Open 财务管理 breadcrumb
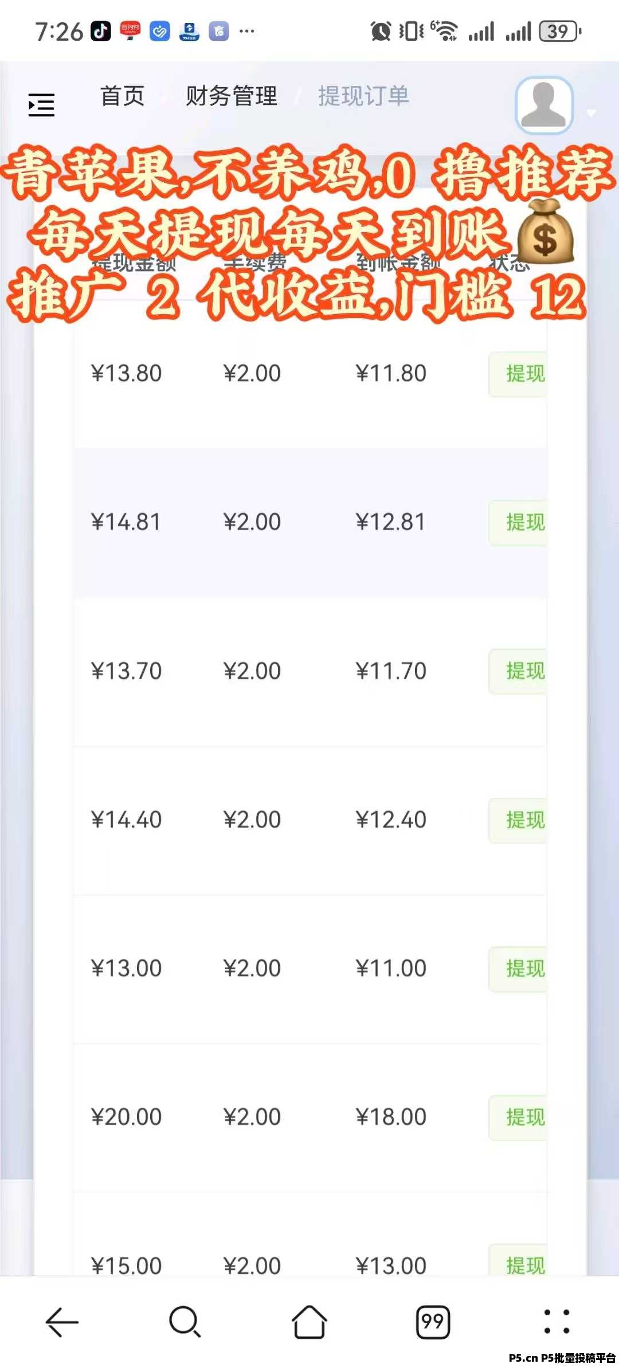 [x=232, y=96]
